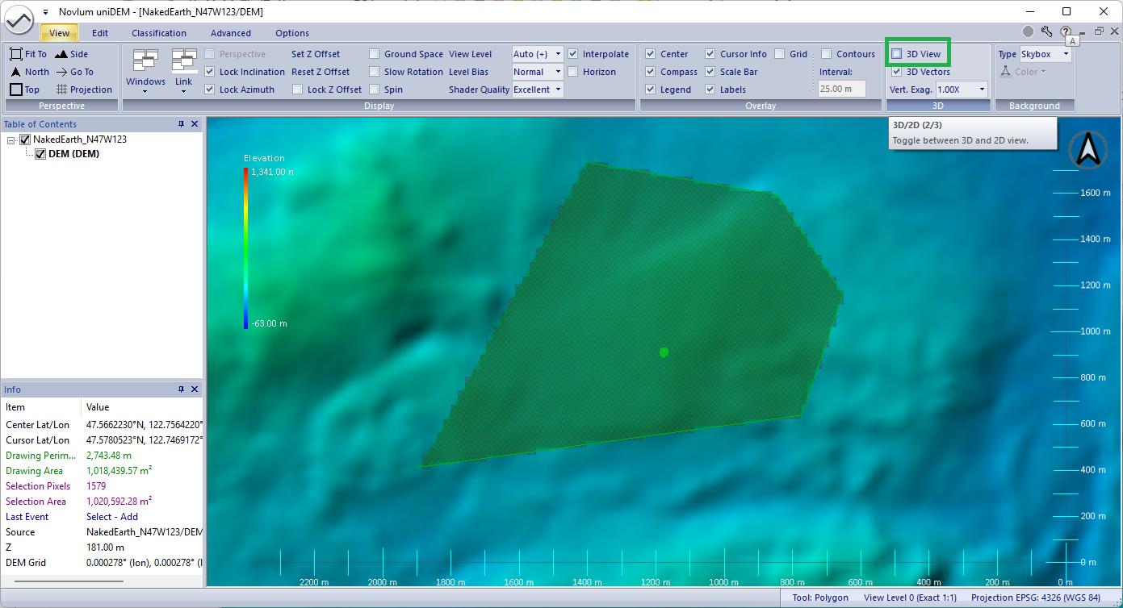Close the Table of Contents panel

195,124
